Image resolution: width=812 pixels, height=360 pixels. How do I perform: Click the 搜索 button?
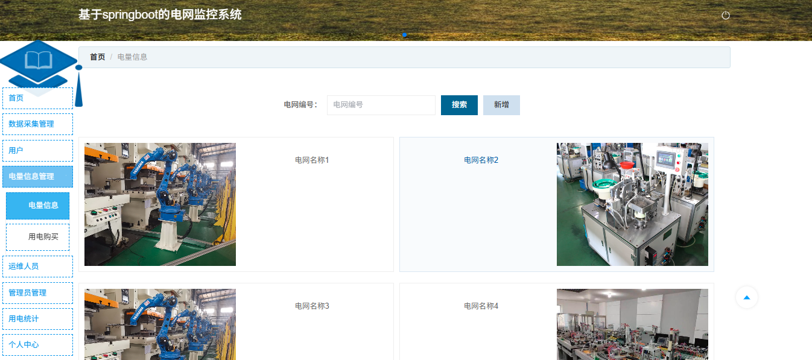[x=459, y=105]
